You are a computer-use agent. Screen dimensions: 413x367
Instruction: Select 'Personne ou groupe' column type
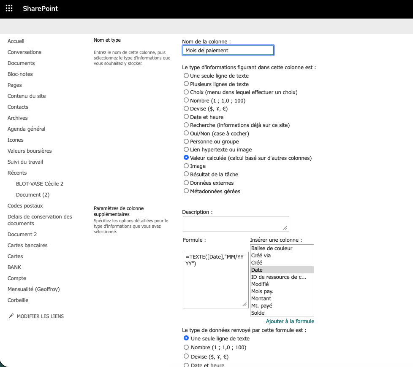[186, 141]
